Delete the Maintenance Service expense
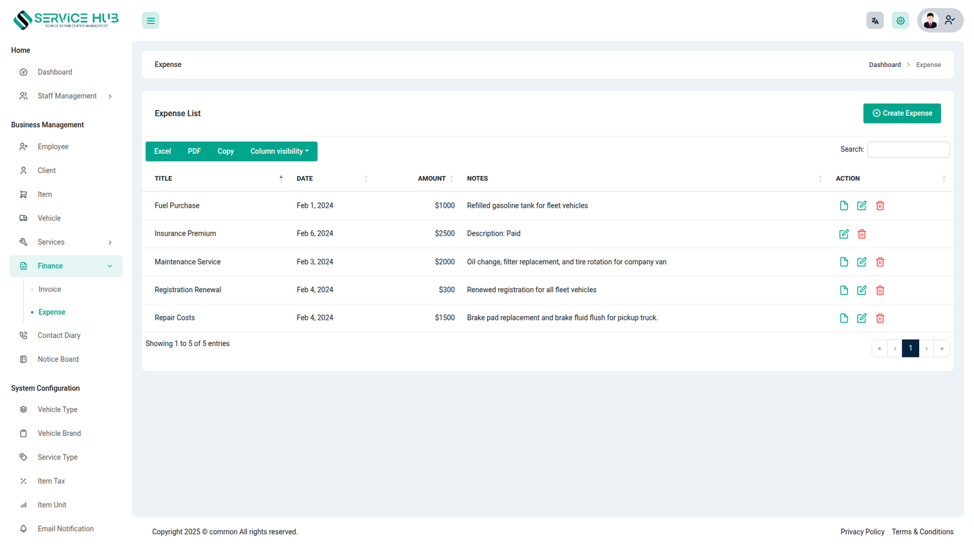 pos(880,262)
